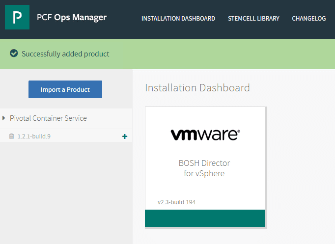The height and width of the screenshot is (244, 335).
Task: Add 1.2.1-build.9 using the plus icon
Action: 124,136
